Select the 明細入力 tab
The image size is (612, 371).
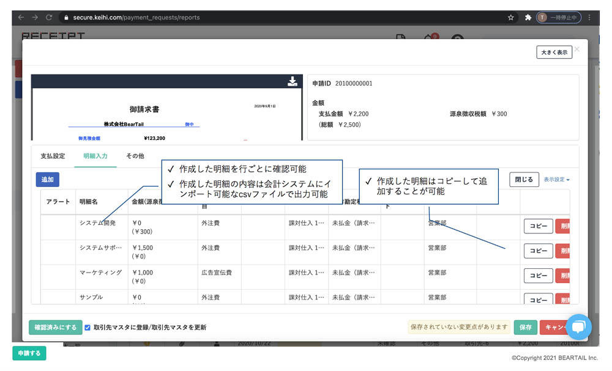tap(95, 156)
